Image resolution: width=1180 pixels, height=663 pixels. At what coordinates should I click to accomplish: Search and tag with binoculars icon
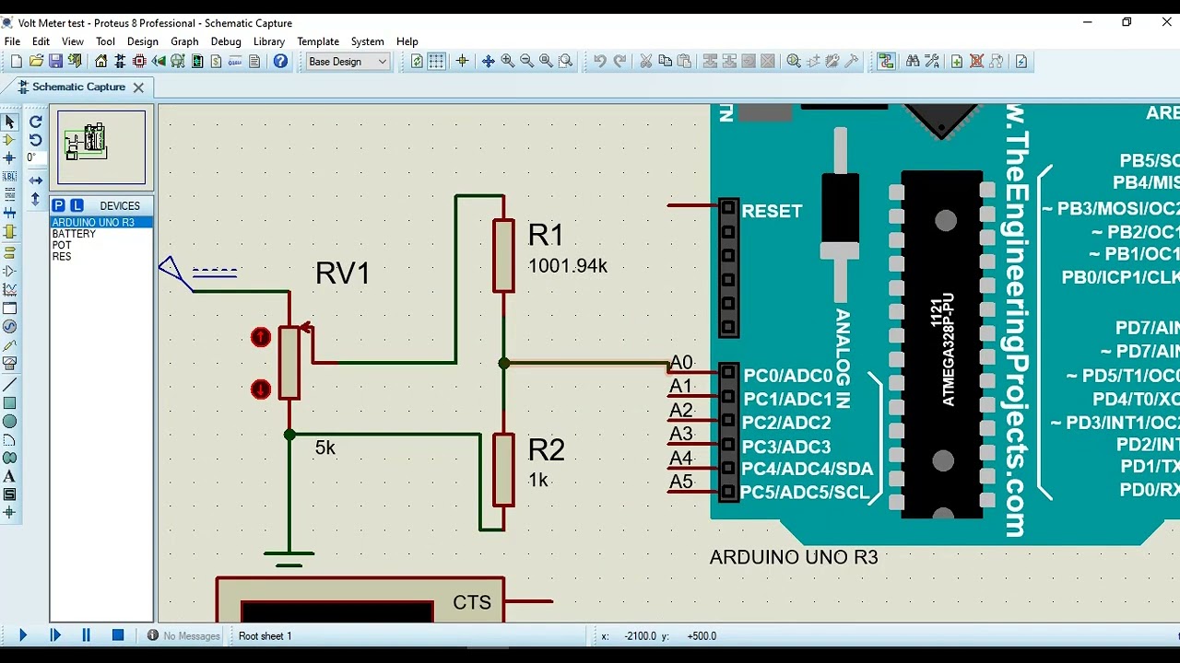tap(912, 62)
